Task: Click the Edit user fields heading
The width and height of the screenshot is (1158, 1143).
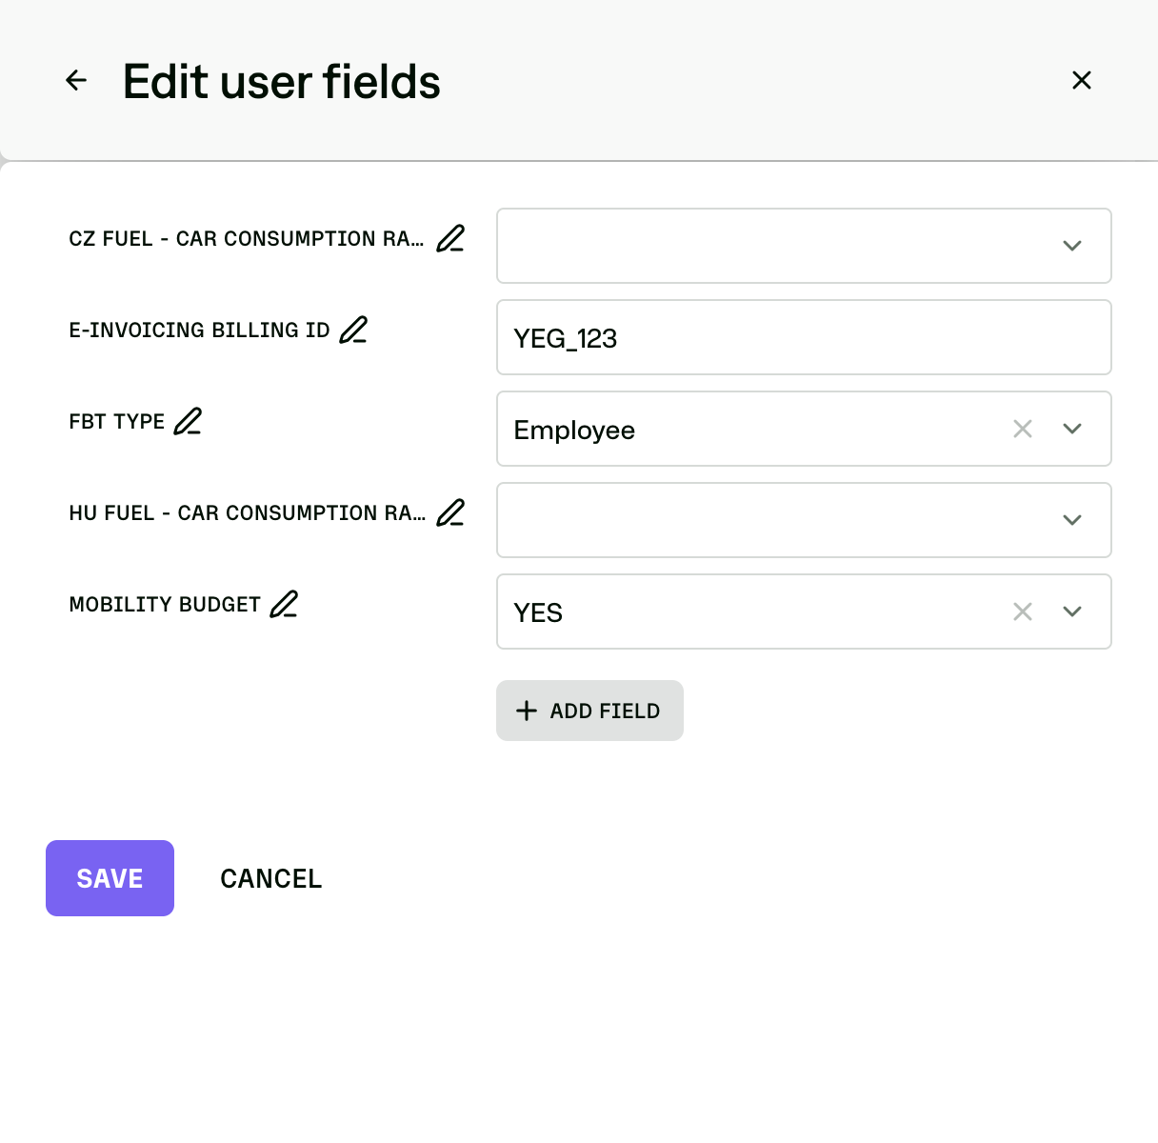Action: tap(282, 82)
